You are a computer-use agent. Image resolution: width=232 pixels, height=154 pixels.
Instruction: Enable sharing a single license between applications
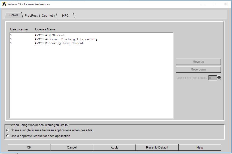[8, 130]
